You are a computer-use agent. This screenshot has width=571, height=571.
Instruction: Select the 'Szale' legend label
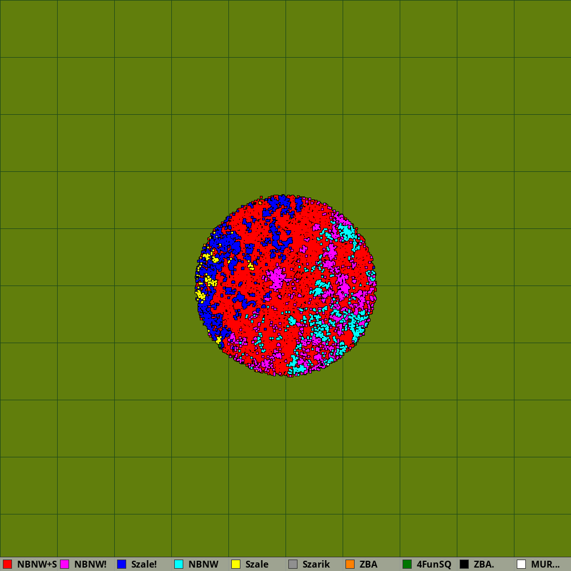coord(257,564)
